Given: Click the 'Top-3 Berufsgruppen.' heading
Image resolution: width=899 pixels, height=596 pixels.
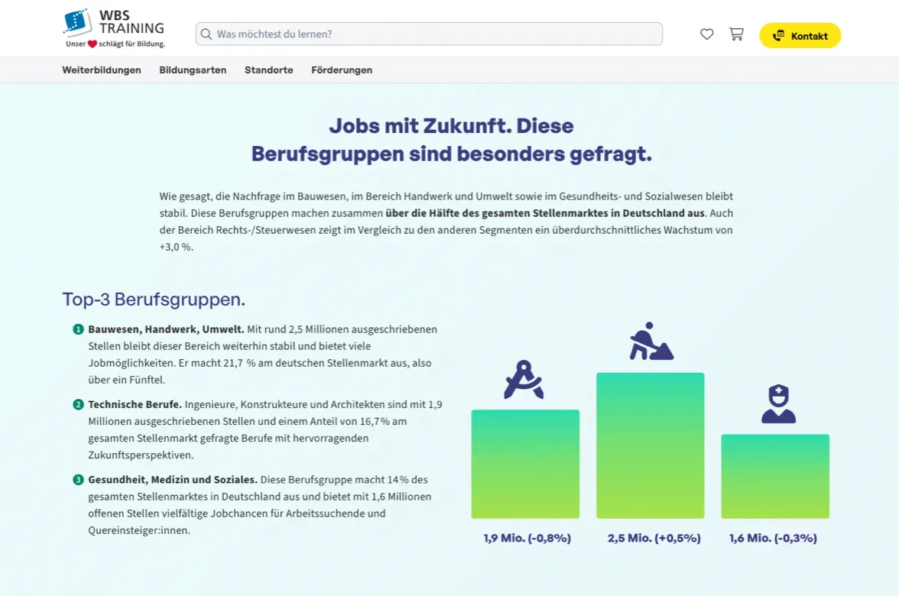Looking at the screenshot, I should (154, 300).
